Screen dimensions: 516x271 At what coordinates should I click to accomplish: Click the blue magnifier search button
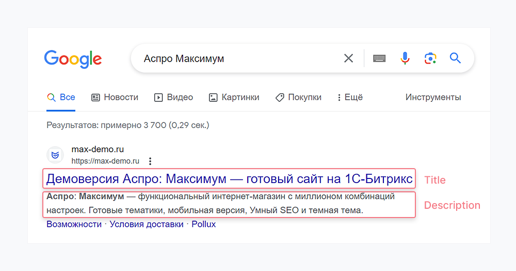pyautogui.click(x=456, y=58)
